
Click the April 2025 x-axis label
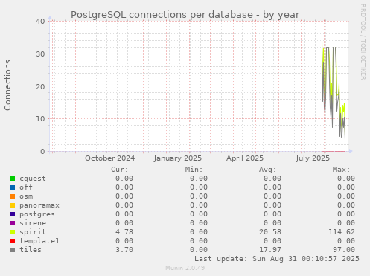[x=245, y=158]
